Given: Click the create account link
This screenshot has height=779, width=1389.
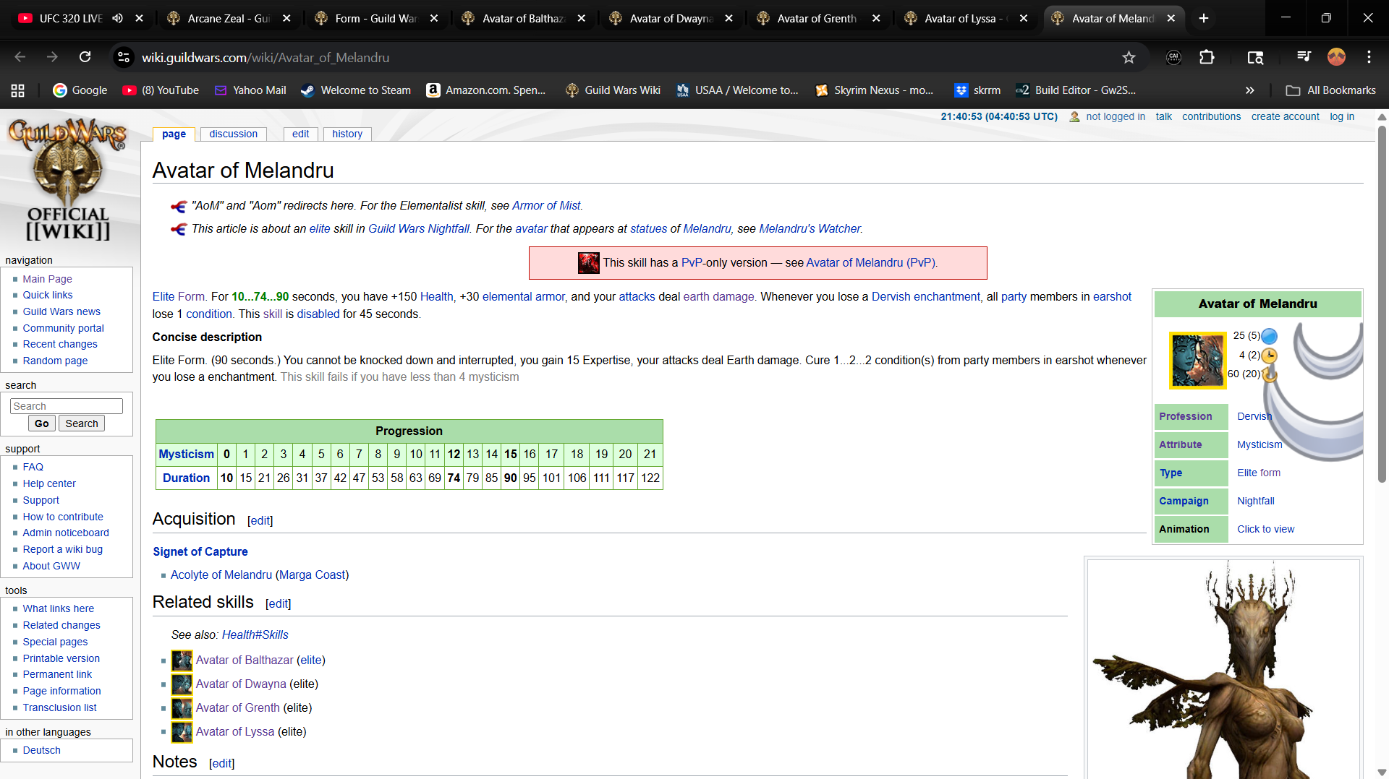Looking at the screenshot, I should coord(1285,116).
